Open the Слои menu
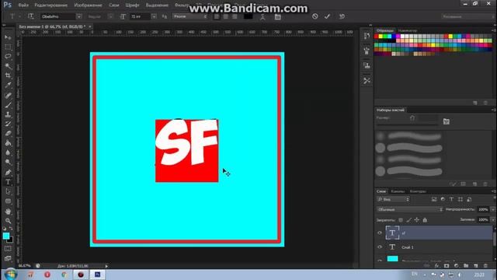 [x=114, y=5]
